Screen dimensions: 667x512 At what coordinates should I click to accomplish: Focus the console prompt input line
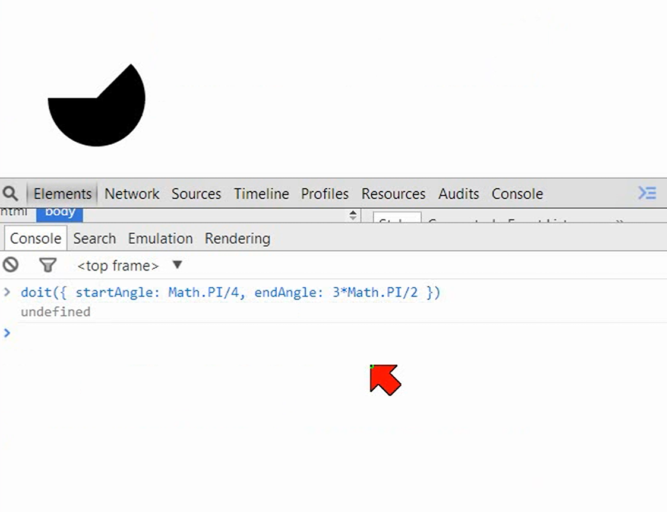334,333
